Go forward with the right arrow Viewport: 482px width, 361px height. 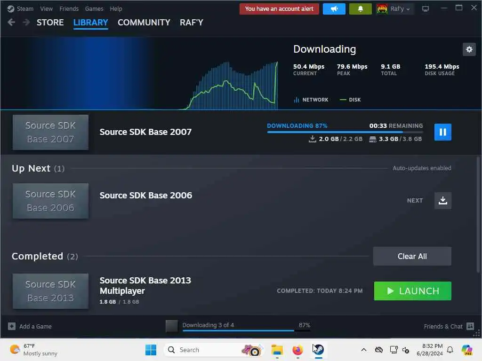(x=26, y=22)
